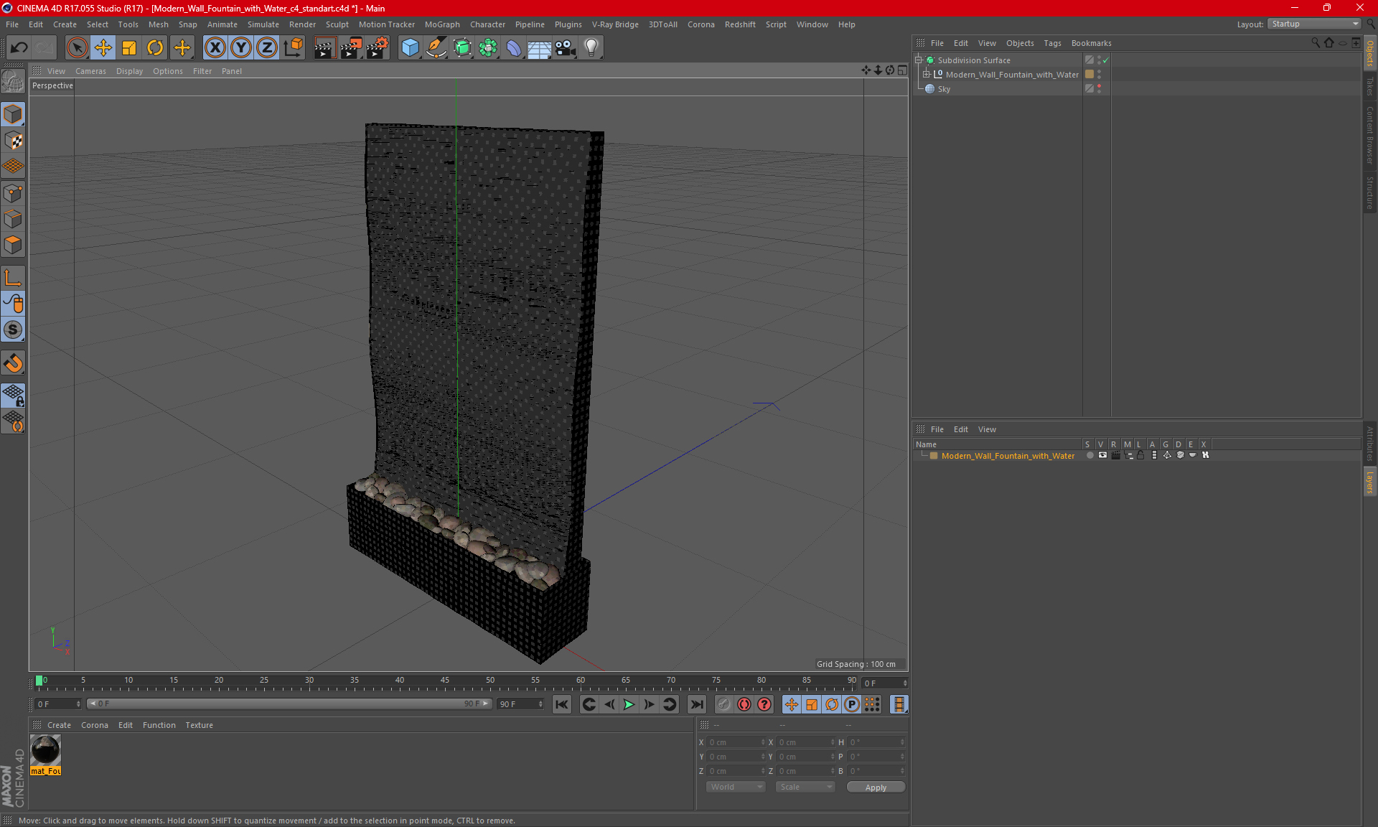Open the Layers side tab
The height and width of the screenshot is (827, 1378).
[x=1369, y=482]
